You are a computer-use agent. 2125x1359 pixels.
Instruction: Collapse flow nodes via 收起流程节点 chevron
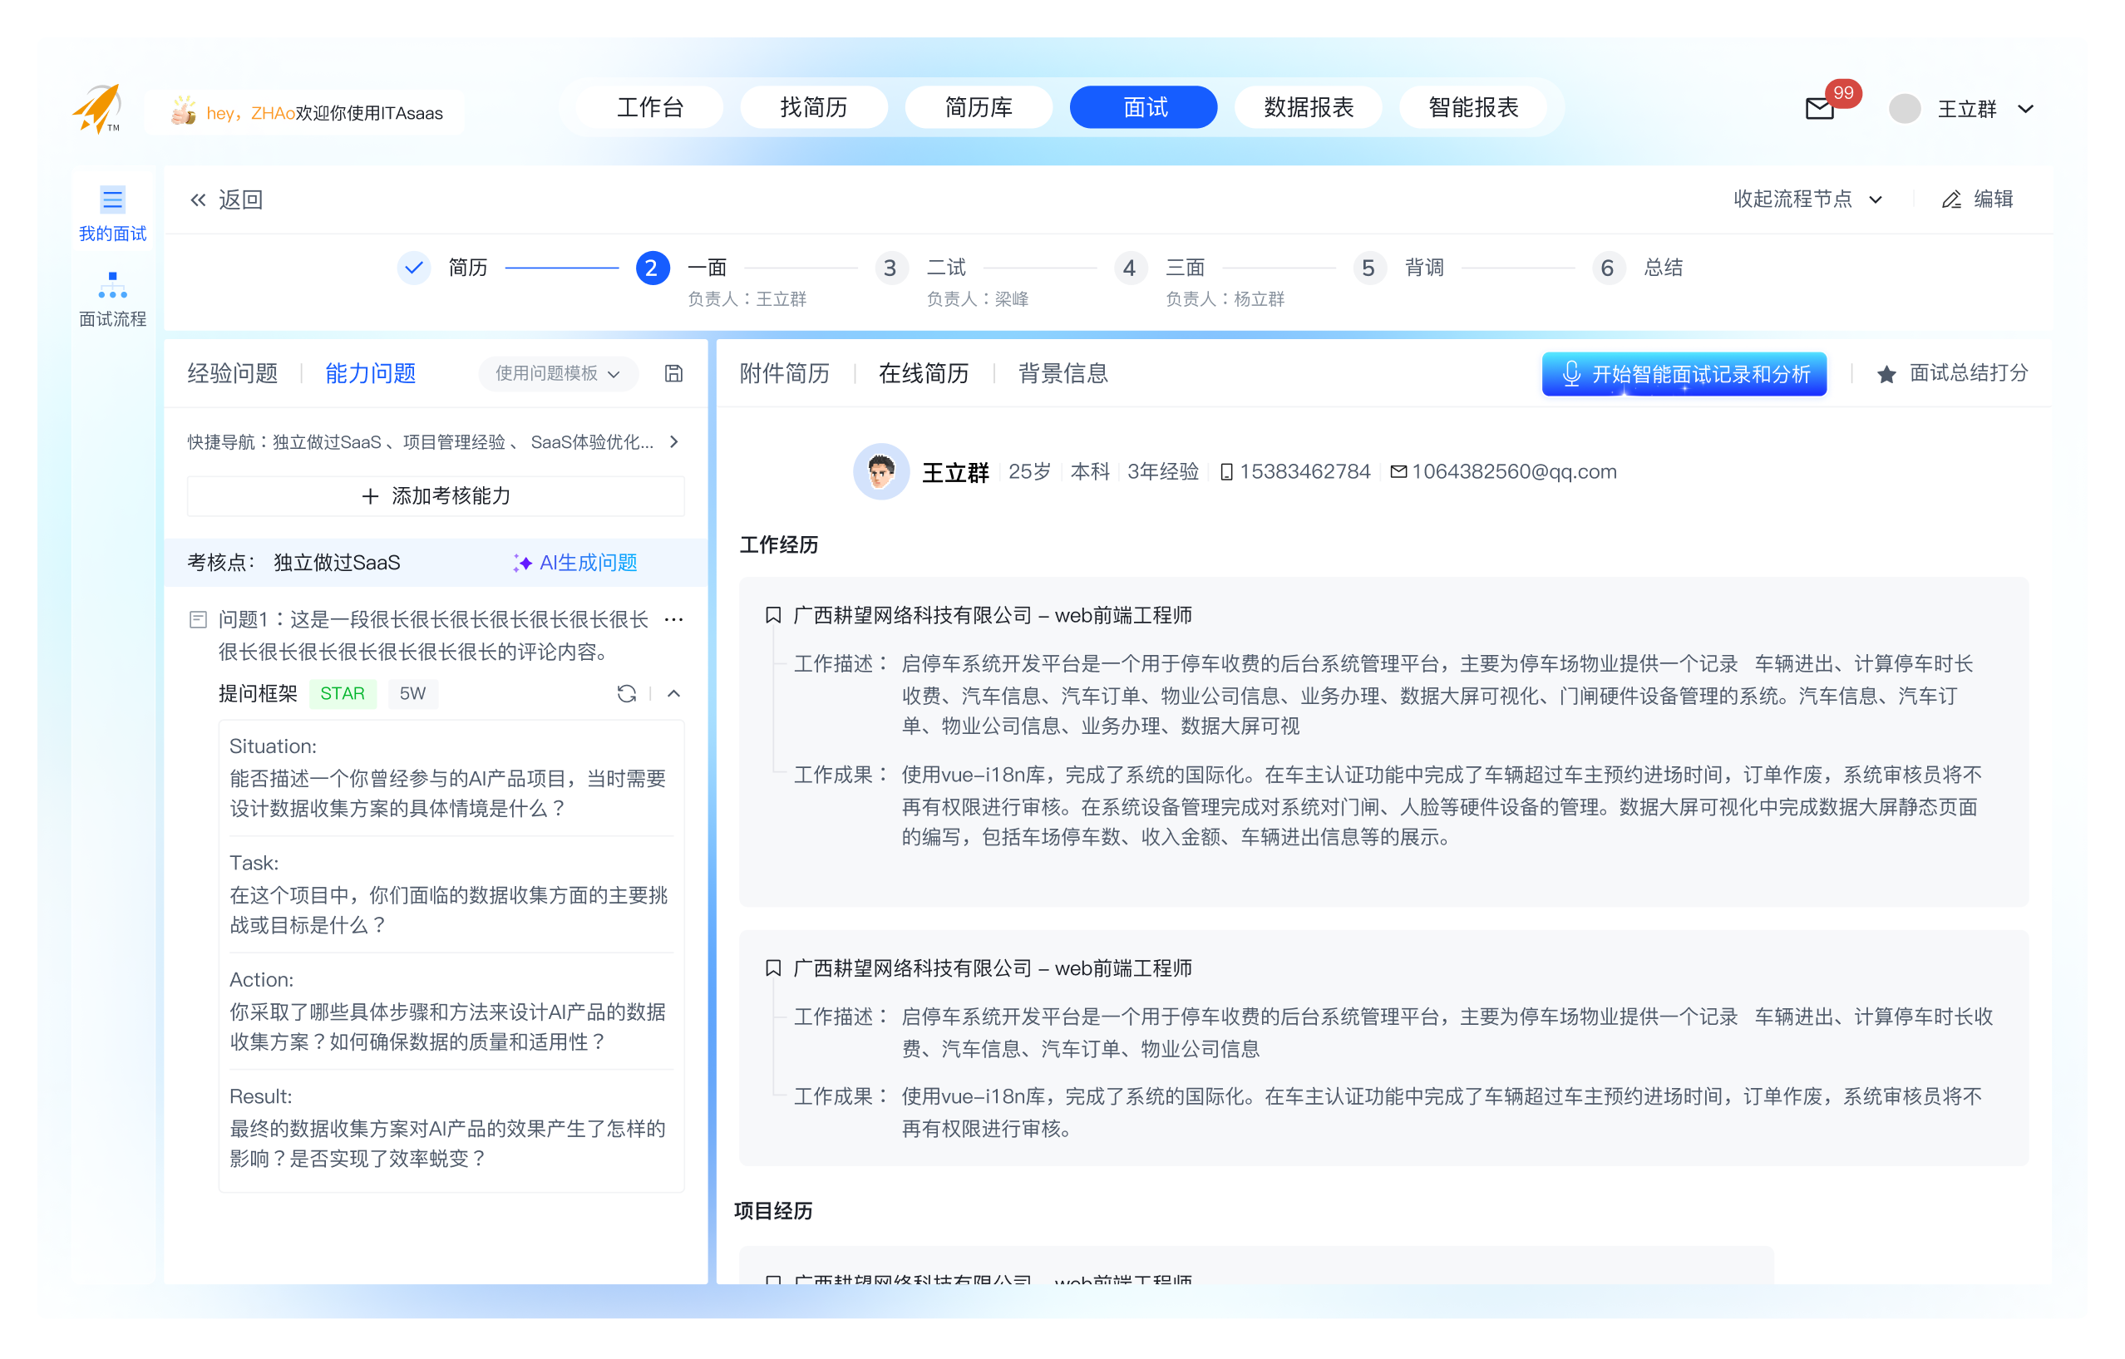click(1876, 199)
